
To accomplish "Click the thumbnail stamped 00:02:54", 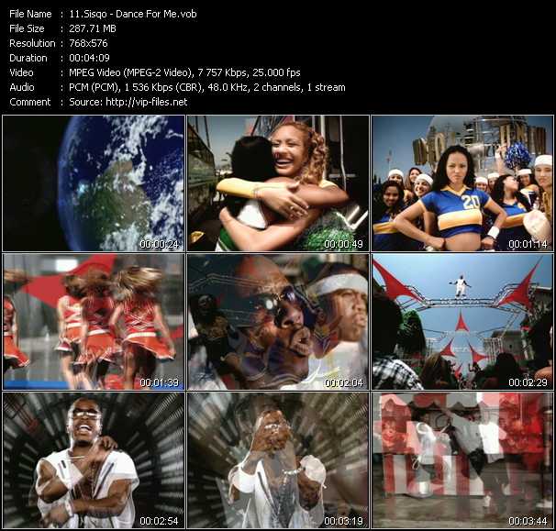I will coord(93,460).
